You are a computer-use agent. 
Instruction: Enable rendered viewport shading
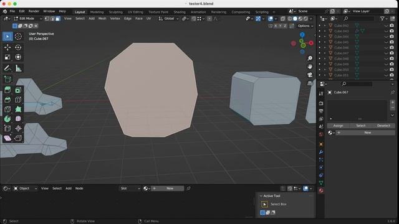tap(305, 19)
